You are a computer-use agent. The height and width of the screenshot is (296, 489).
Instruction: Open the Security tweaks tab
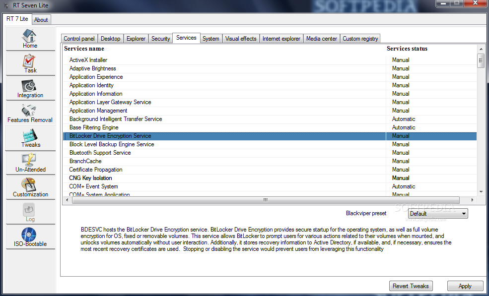tap(161, 39)
